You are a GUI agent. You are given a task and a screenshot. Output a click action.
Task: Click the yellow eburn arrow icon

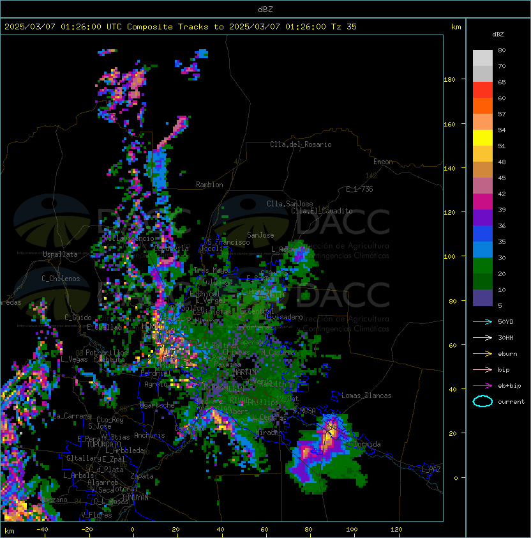coord(482,354)
